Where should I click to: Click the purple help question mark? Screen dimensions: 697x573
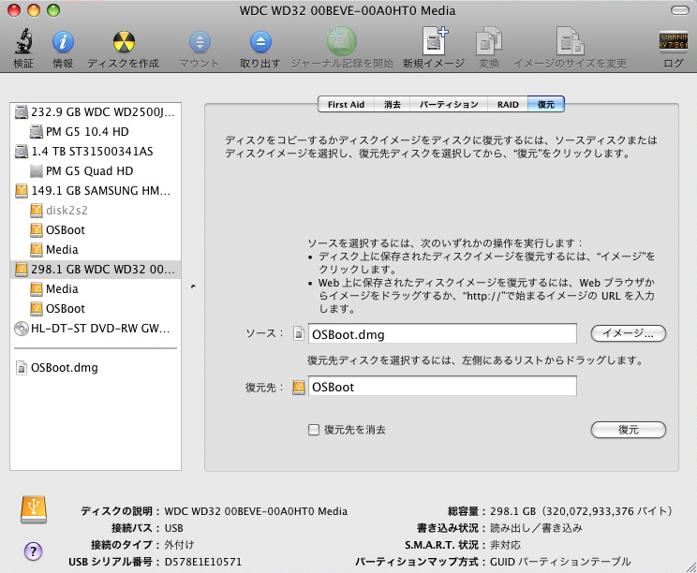point(33,551)
